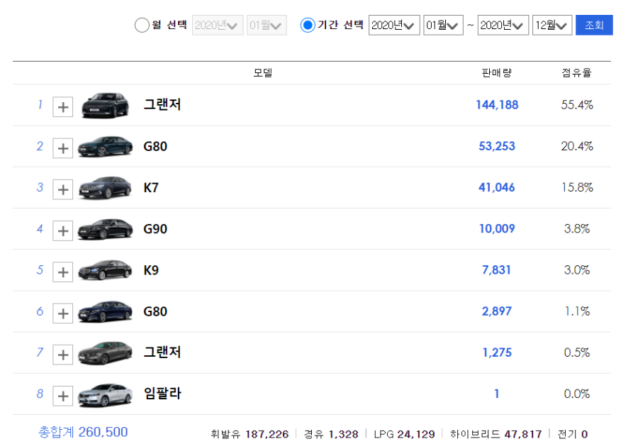
Task: Click the 점유율 column header
Action: [x=576, y=73]
